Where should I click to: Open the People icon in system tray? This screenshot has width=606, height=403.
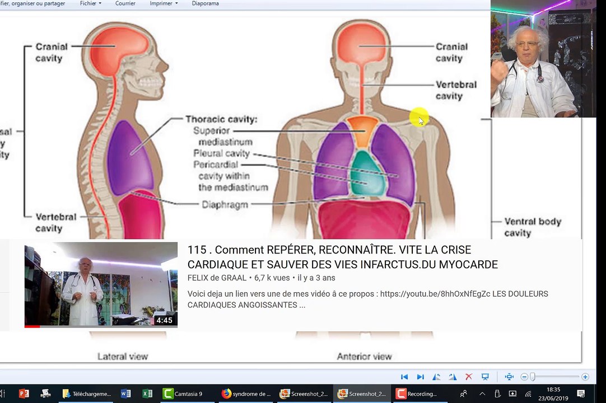click(463, 393)
